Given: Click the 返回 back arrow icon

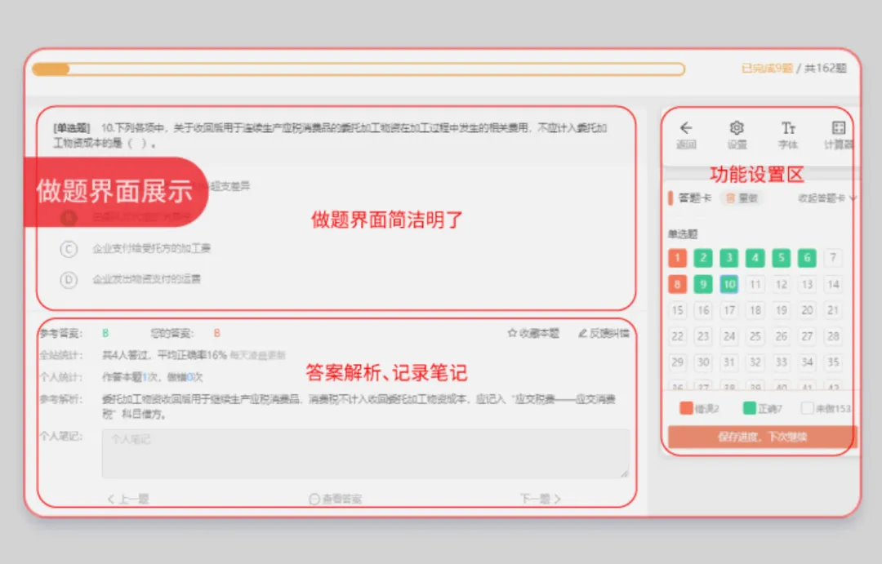Looking at the screenshot, I should 687,129.
